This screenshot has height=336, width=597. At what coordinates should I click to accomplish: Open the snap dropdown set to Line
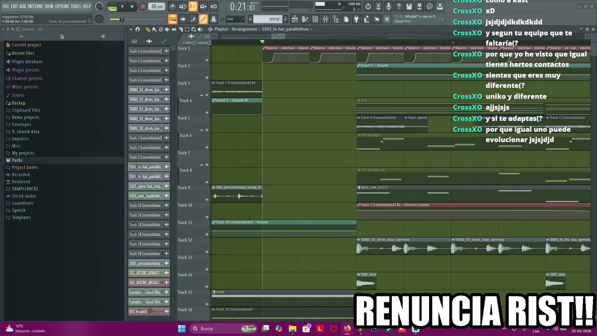coord(236,19)
